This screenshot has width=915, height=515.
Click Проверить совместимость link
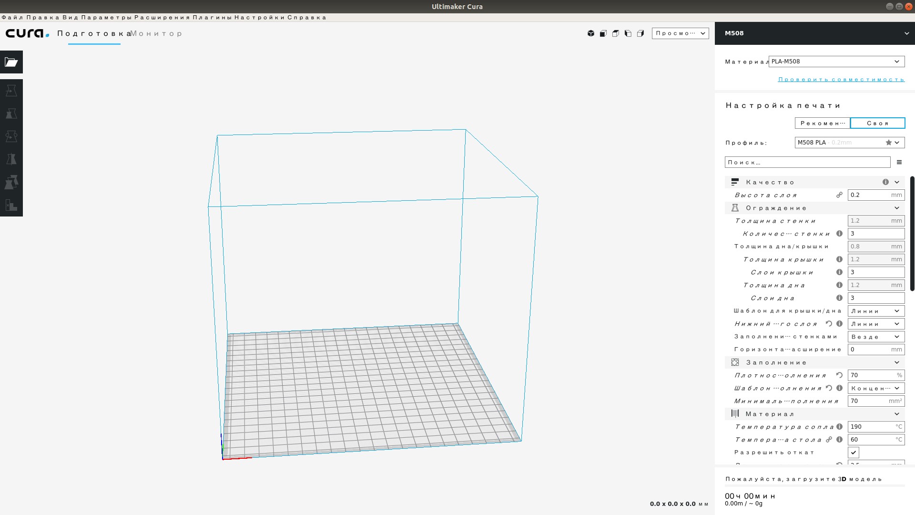[x=841, y=80]
